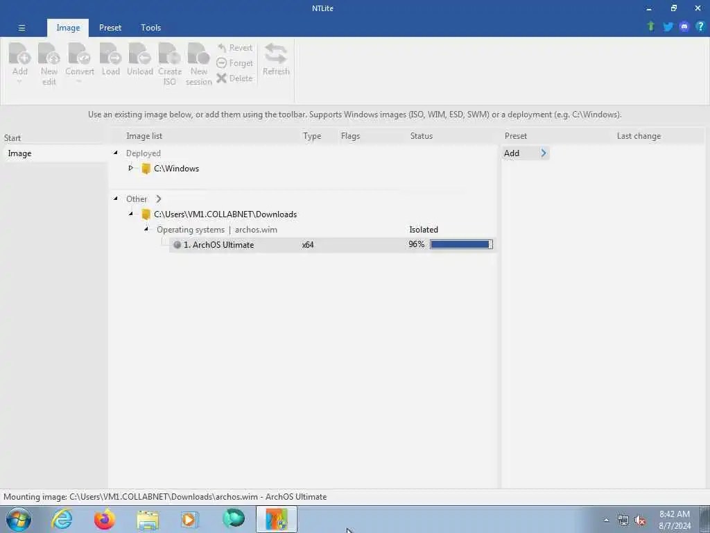This screenshot has width=710, height=533.
Task: Switch to the Image ribbon tab
Action: 68,28
